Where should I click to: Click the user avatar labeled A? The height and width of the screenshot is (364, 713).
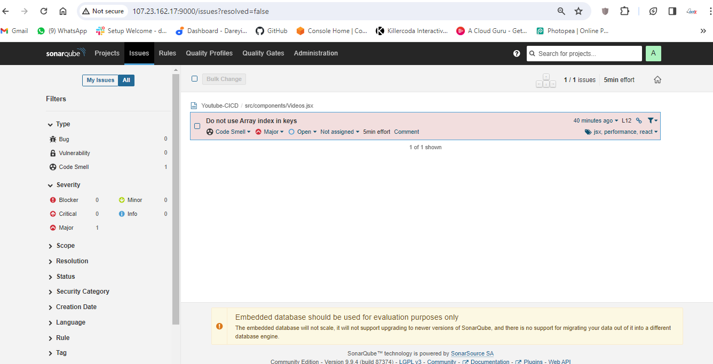coord(653,53)
